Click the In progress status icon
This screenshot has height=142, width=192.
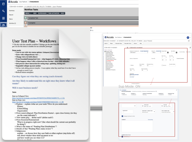click(26, 22)
